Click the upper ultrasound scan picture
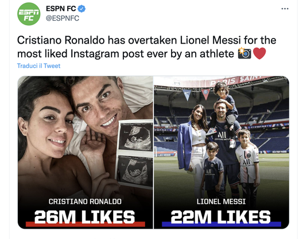 tap(135, 136)
